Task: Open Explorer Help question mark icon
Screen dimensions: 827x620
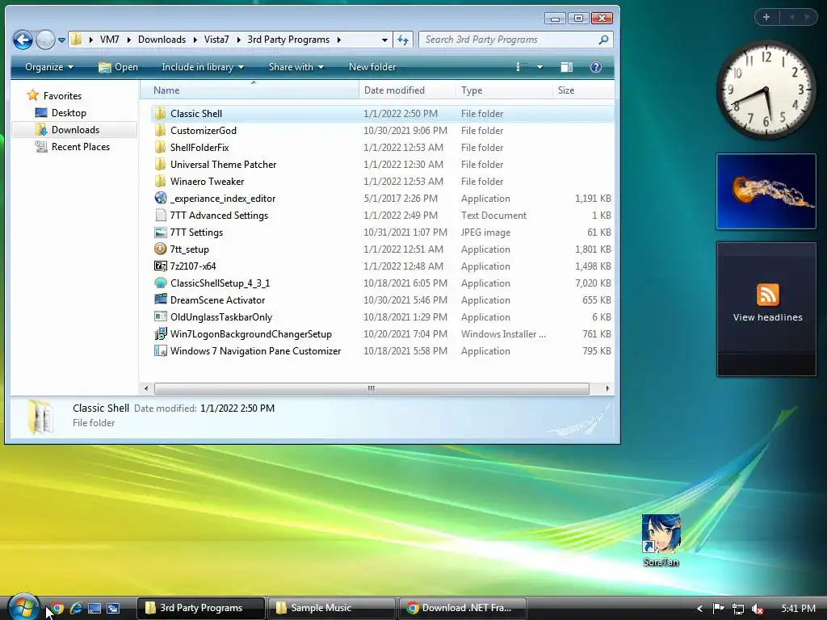Action: (x=595, y=67)
